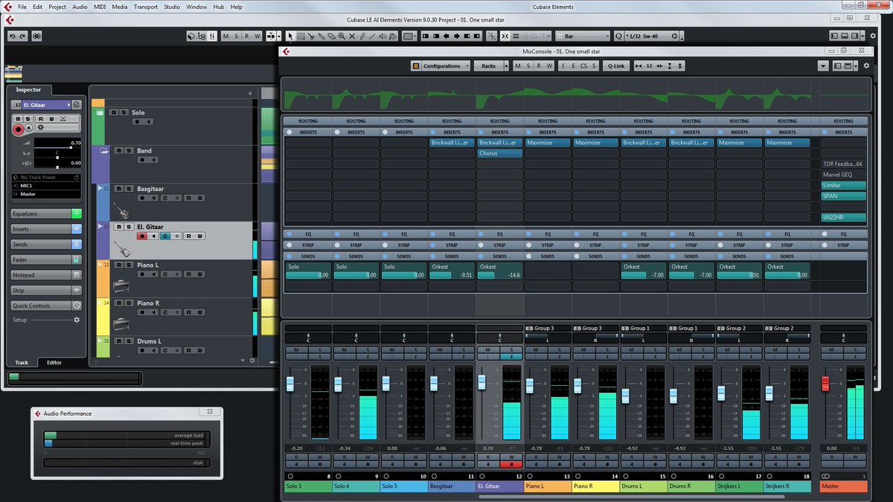Click the SPAN insert on Master channel

pos(844,196)
